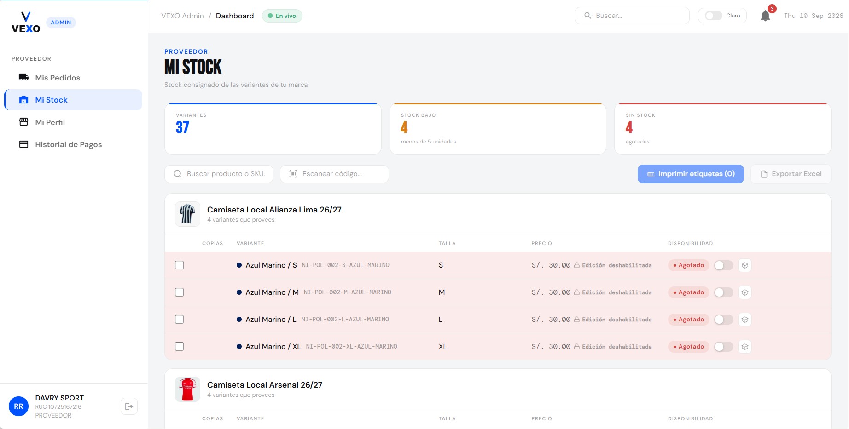Click the logout icon beside DAVRY SPORT
Image resolution: width=849 pixels, height=429 pixels.
[129, 406]
